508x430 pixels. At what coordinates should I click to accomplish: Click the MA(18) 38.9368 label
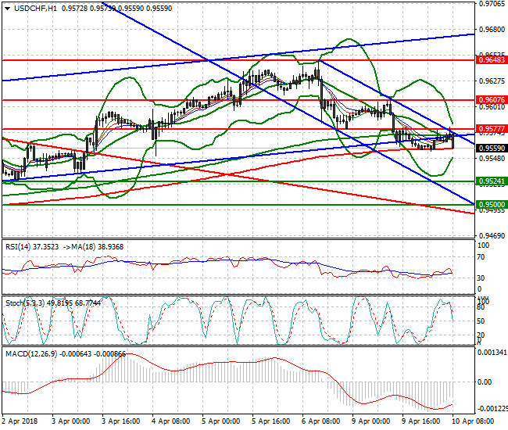coord(98,247)
